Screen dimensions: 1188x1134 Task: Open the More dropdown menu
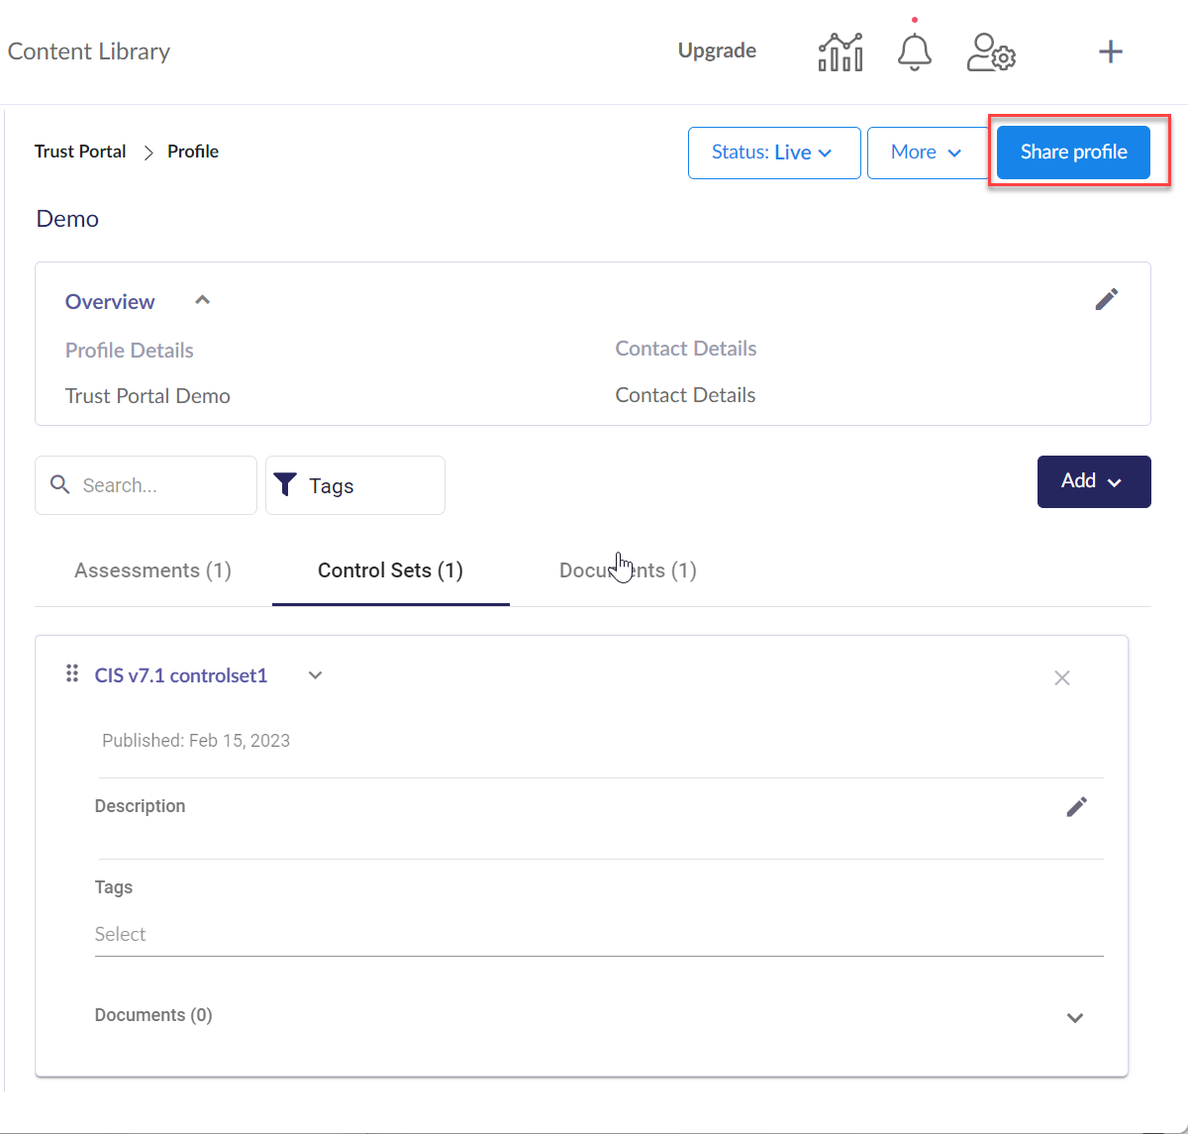[x=926, y=153]
